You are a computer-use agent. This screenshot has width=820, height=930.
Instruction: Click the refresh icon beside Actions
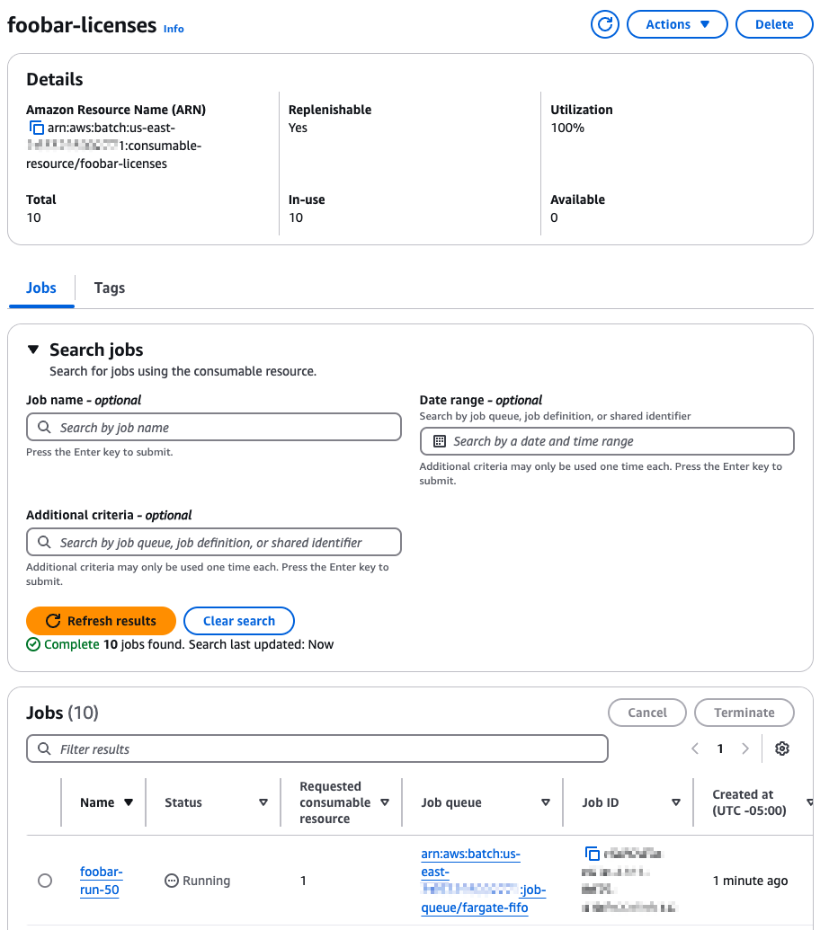(x=604, y=24)
